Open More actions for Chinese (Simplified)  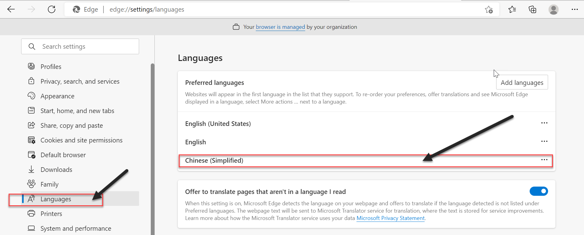tap(544, 160)
